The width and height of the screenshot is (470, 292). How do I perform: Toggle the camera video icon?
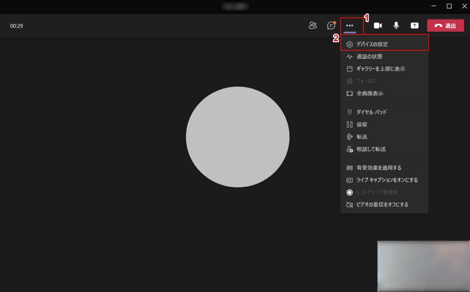[x=378, y=26]
